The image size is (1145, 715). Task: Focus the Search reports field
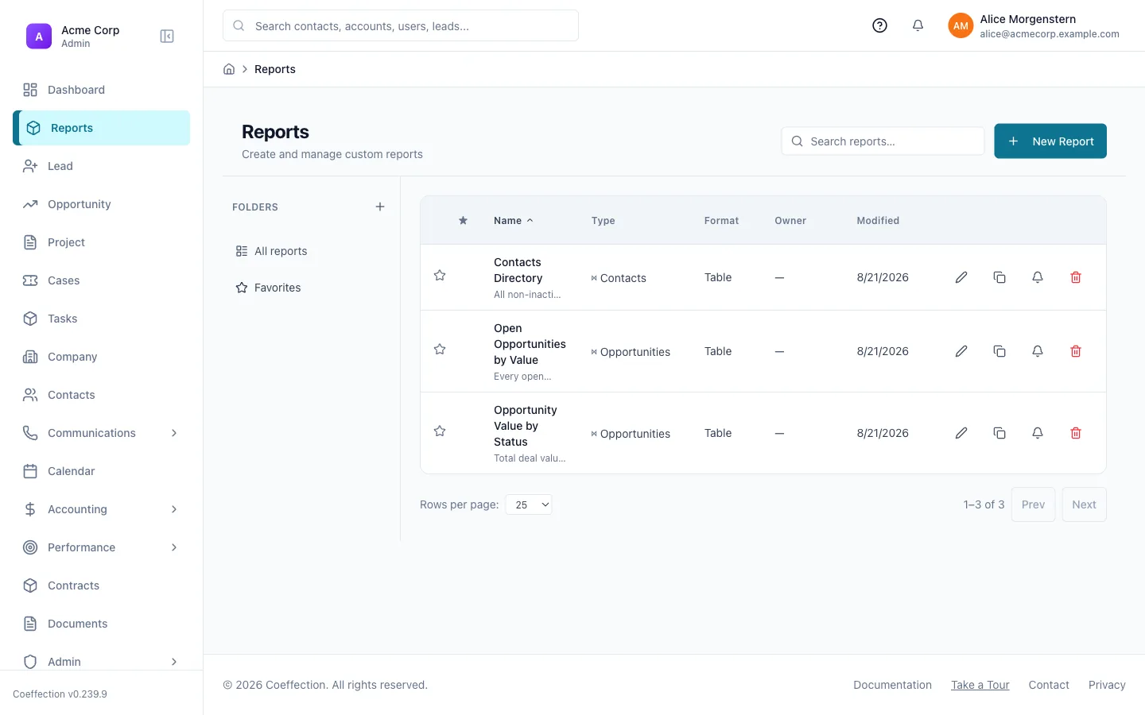[883, 141]
